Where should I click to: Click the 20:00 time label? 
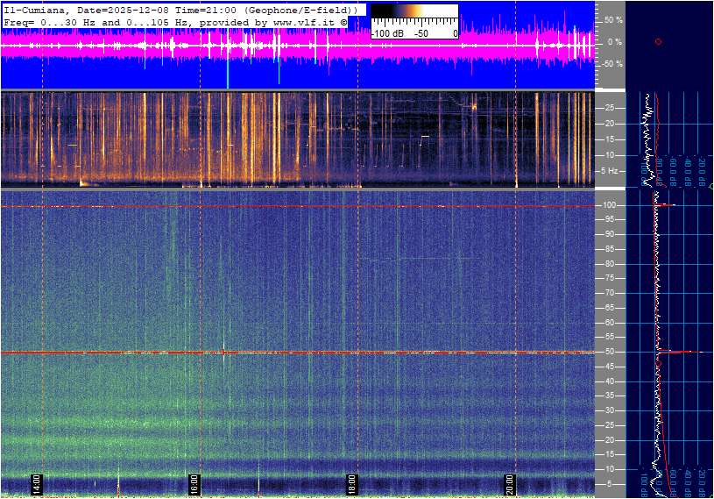coord(509,484)
